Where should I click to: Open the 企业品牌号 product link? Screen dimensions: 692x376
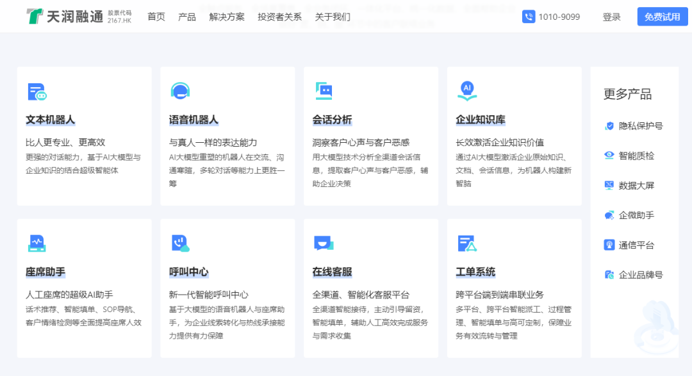pyautogui.click(x=633, y=275)
